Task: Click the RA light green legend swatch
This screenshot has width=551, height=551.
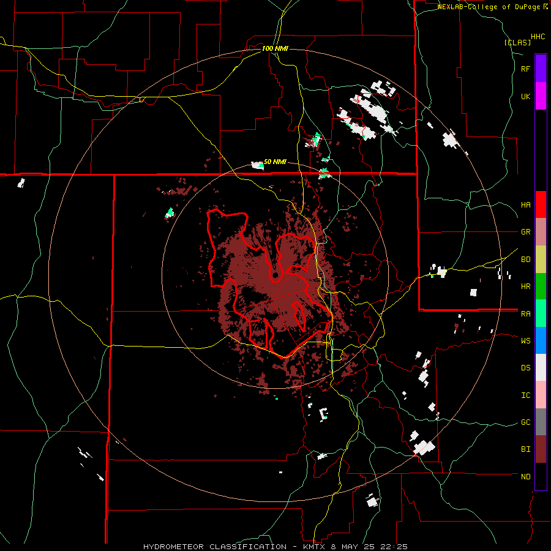Action: click(541, 313)
